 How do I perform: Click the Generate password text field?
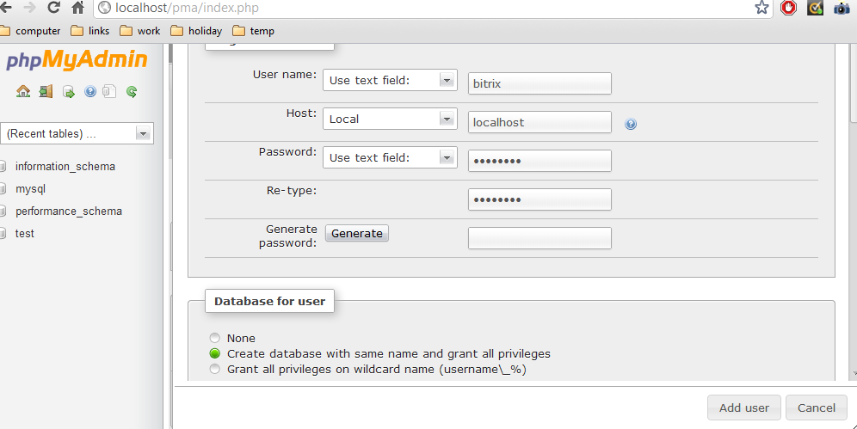pyautogui.click(x=539, y=238)
